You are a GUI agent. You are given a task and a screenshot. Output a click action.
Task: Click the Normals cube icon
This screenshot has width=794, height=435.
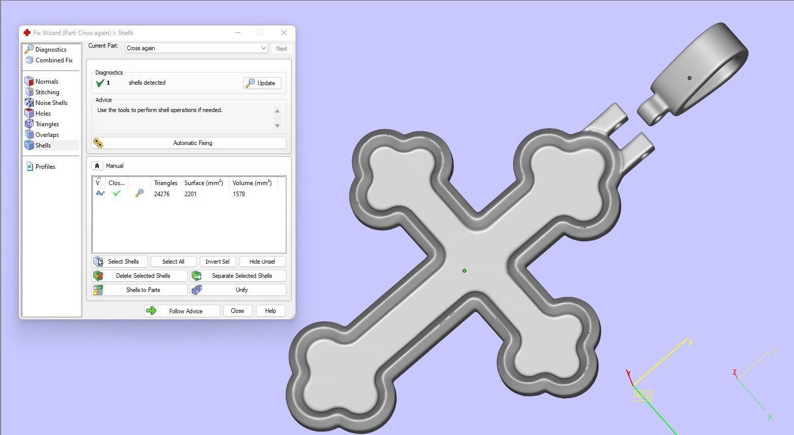(x=29, y=81)
